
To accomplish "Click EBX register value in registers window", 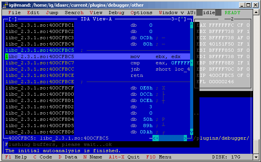I will pos(221,31).
